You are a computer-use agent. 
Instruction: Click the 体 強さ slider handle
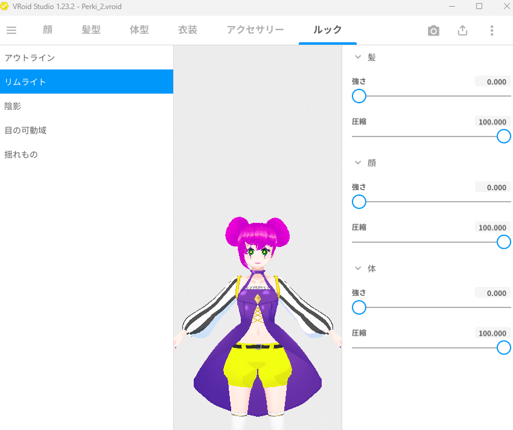(x=359, y=307)
